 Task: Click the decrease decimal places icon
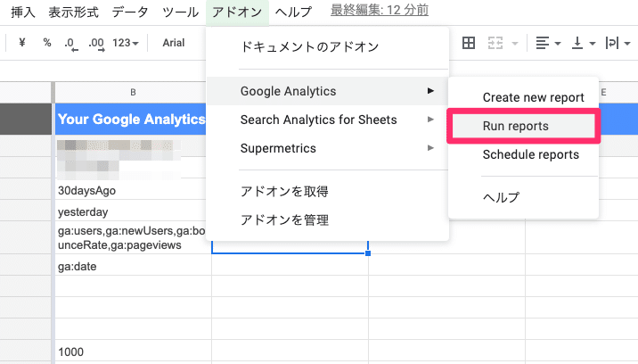click(70, 43)
